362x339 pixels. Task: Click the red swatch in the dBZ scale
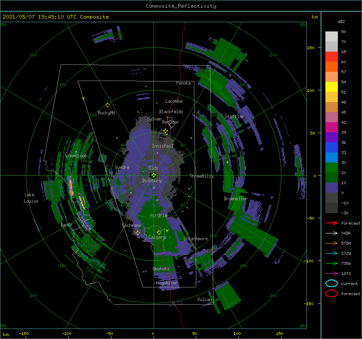[331, 57]
